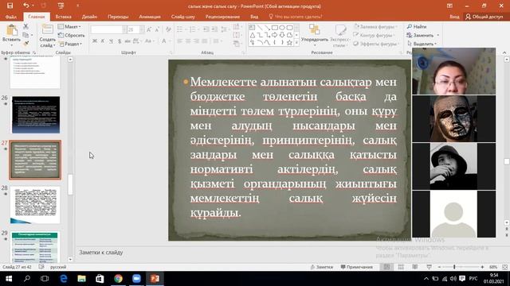This screenshot has height=286, width=510.
Task: Start slide show from status bar icon
Action: click(x=430, y=267)
